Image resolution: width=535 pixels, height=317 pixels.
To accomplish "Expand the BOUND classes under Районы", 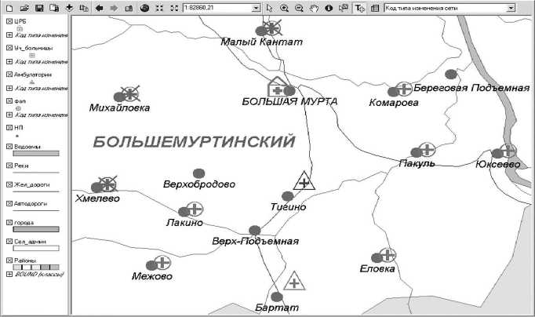I will click(x=9, y=274).
